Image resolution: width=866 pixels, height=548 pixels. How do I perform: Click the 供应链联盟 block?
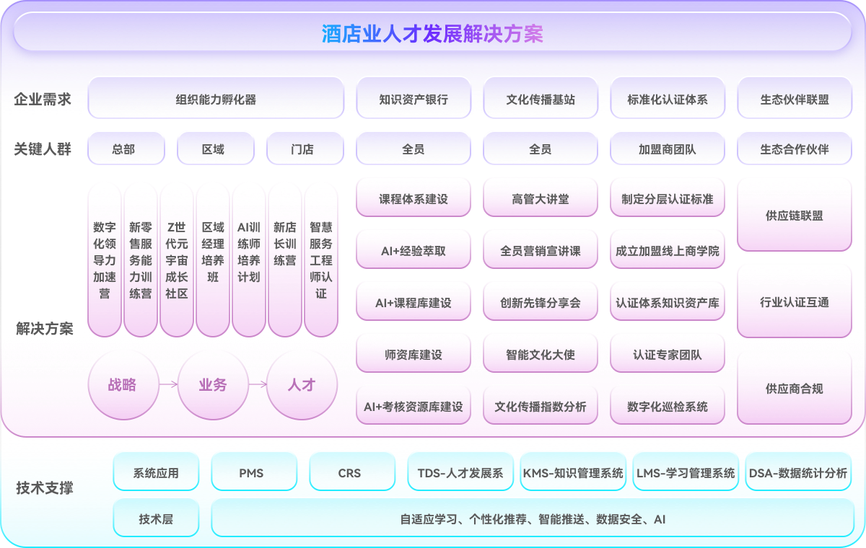(x=795, y=216)
